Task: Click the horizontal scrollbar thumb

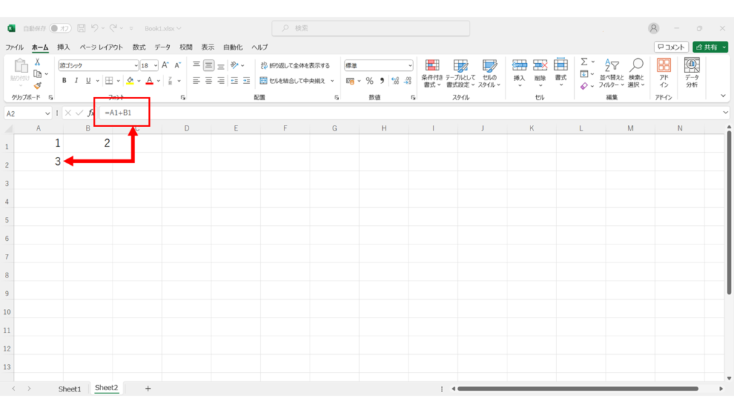Action: pyautogui.click(x=578, y=389)
